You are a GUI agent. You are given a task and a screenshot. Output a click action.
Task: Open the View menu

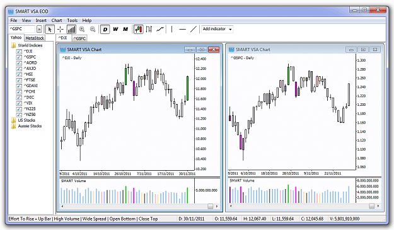(x=26, y=21)
